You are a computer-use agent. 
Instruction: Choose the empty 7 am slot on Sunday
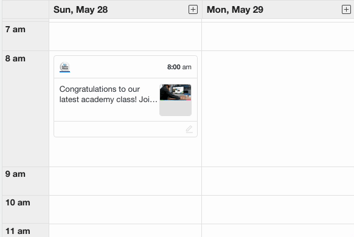pos(125,36)
